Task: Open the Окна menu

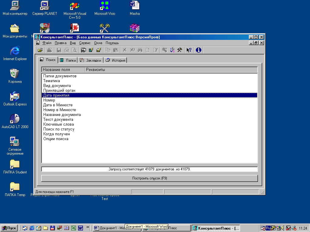Action: (98, 43)
